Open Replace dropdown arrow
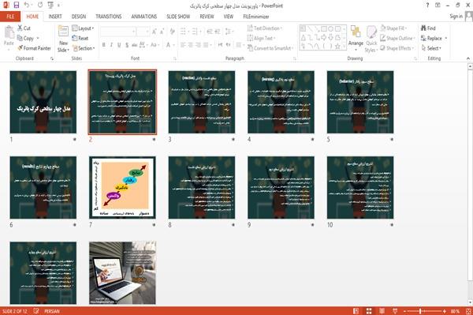Image resolution: width=473 pixels, height=315 pixels. pyautogui.click(x=446, y=38)
